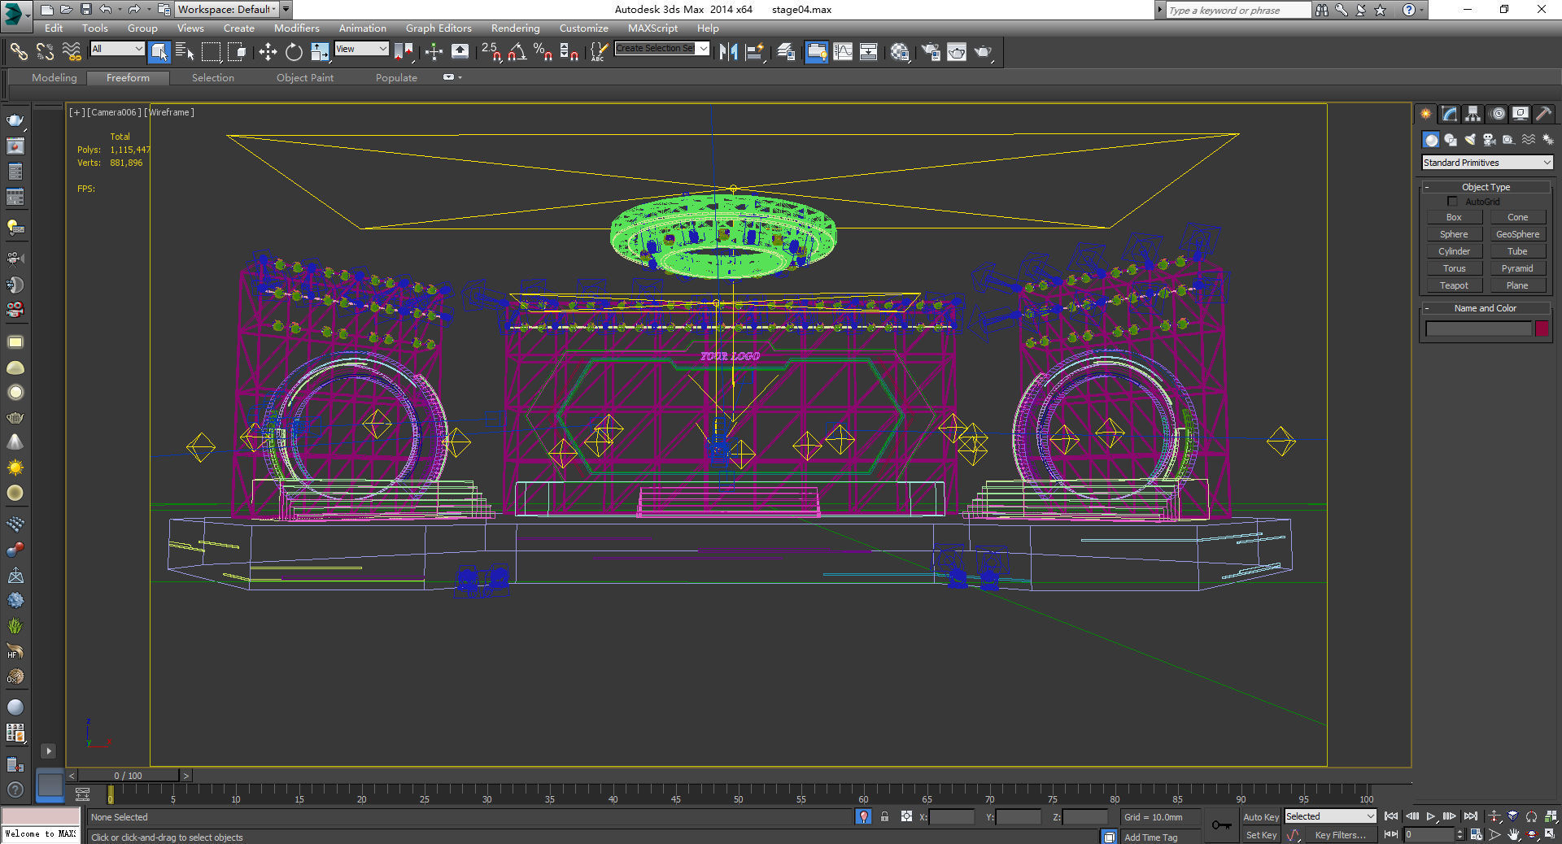Open the Workspace Default dropdown
The width and height of the screenshot is (1562, 844).
227,10
